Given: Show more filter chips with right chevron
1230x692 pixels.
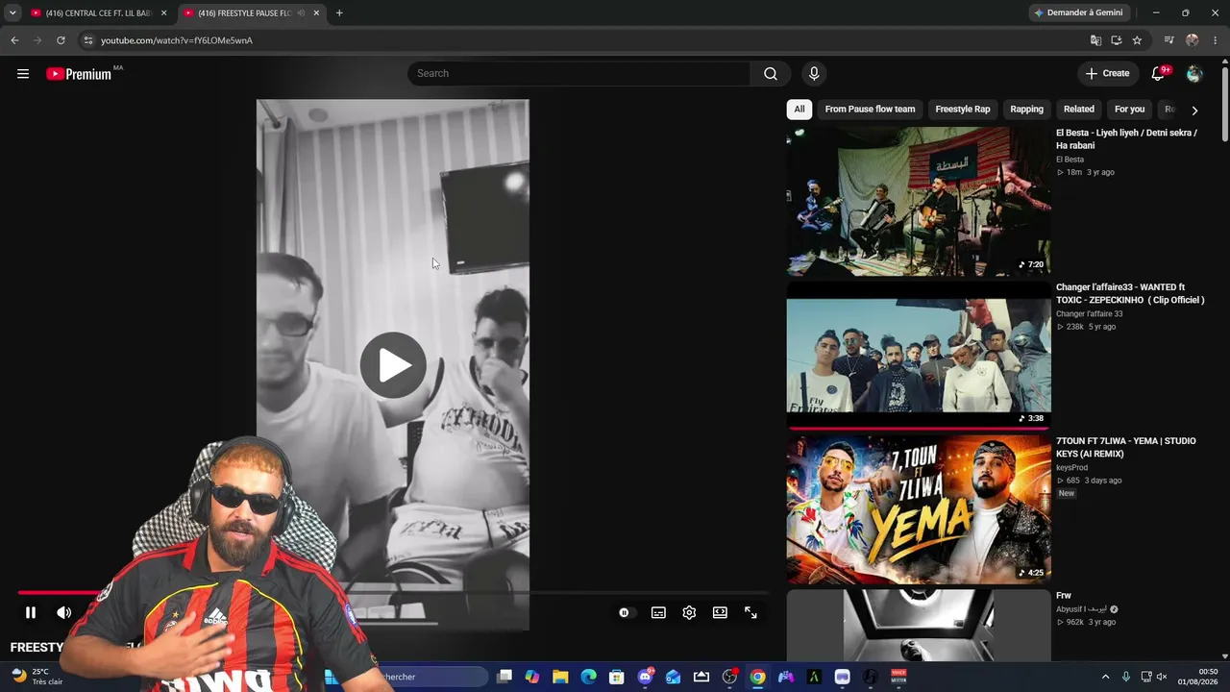Looking at the screenshot, I should pyautogui.click(x=1194, y=111).
